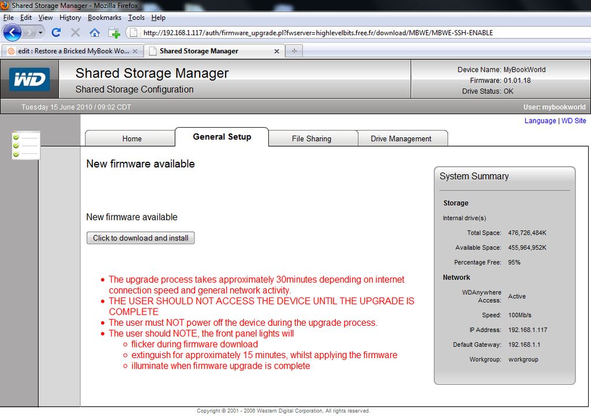Image resolution: width=591 pixels, height=420 pixels.
Task: Select the General Setup tab
Action: [222, 137]
